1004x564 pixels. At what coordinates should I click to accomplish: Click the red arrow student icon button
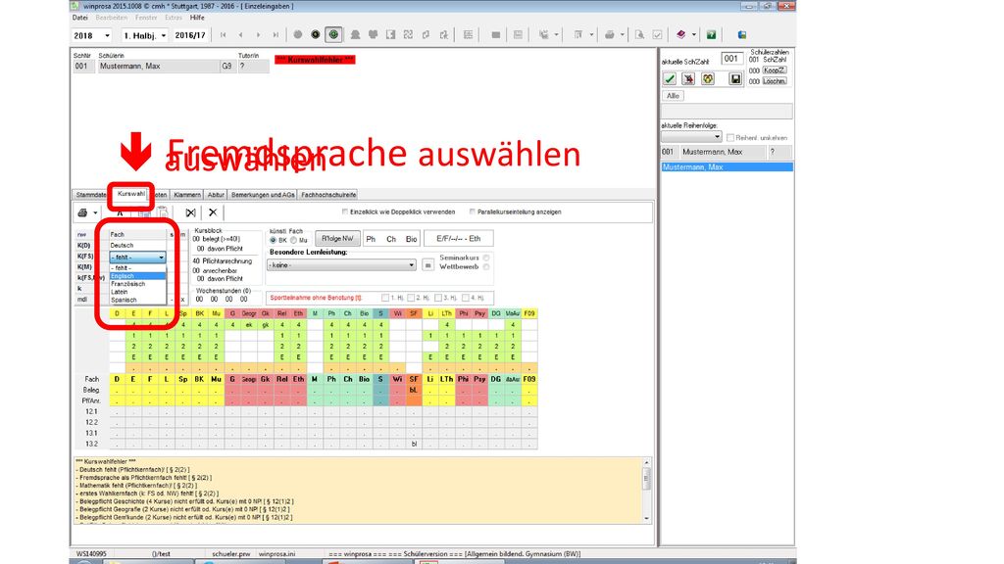tap(688, 78)
